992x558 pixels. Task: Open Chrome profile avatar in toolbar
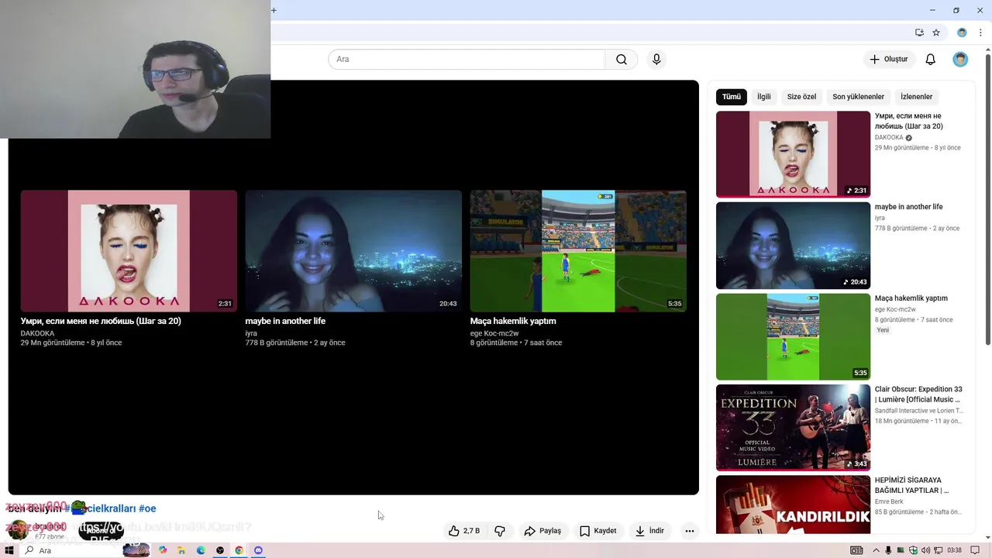click(962, 33)
